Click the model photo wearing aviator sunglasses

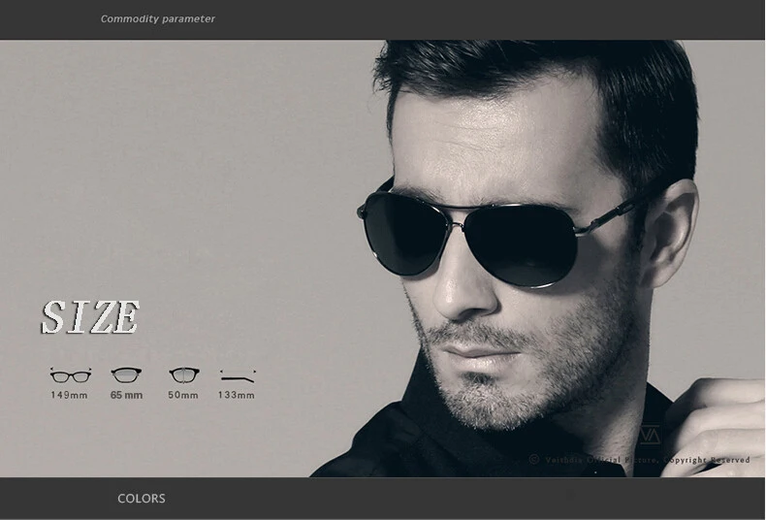[537, 258]
